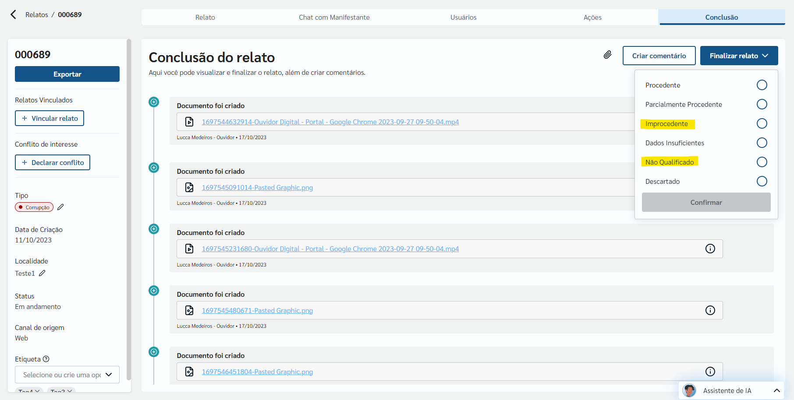Screen dimensions: 794x400
Task: Click the 000689 breadcrumb number
Action: (x=70, y=14)
